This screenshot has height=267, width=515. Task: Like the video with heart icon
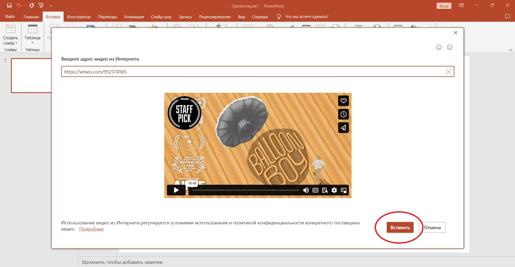(x=343, y=101)
